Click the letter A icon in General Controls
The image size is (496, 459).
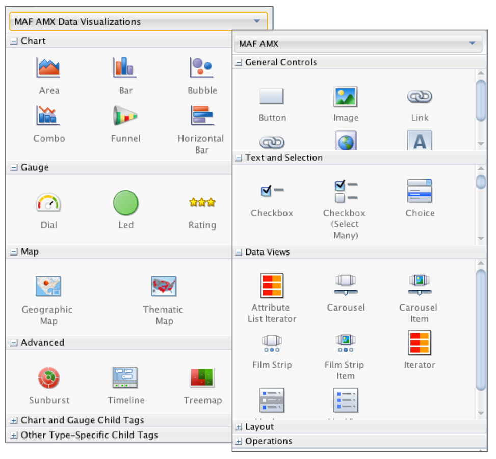pyautogui.click(x=420, y=140)
